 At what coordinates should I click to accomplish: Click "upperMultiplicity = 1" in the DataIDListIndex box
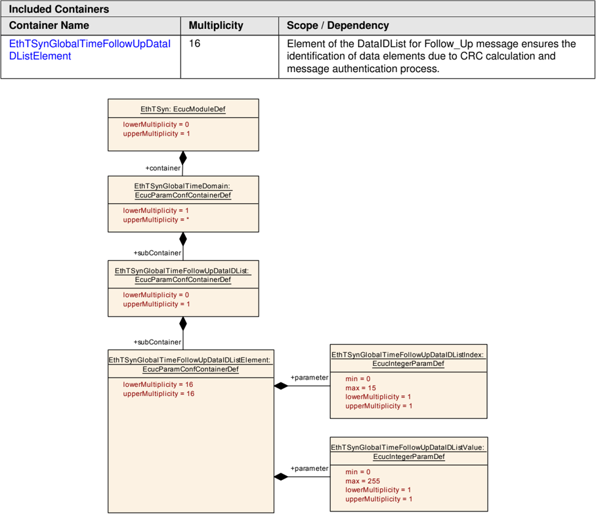[x=379, y=406]
